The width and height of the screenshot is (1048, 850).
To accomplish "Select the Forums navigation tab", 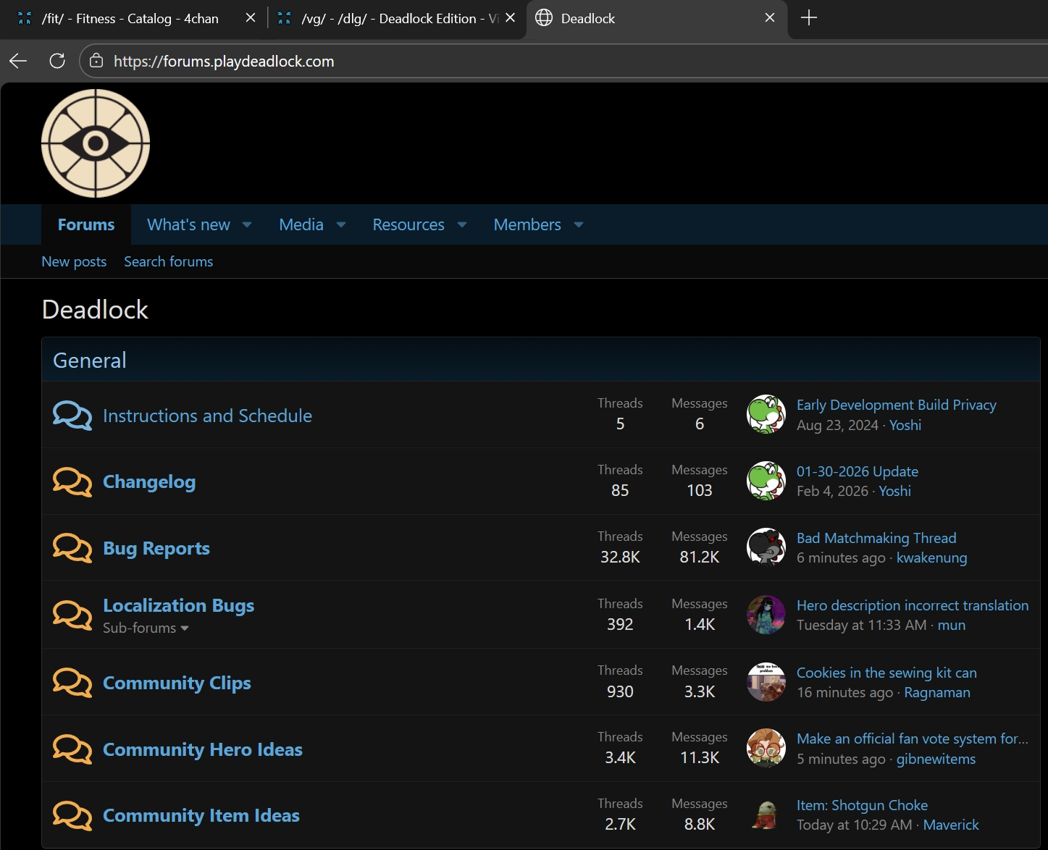I will click(x=86, y=224).
